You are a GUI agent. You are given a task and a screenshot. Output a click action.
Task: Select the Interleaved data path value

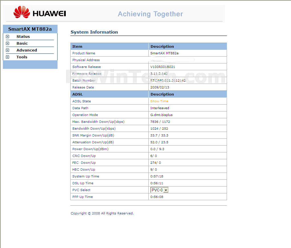[x=160, y=108]
